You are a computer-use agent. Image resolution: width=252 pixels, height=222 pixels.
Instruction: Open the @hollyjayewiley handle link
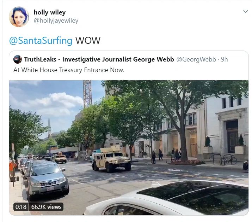56,21
